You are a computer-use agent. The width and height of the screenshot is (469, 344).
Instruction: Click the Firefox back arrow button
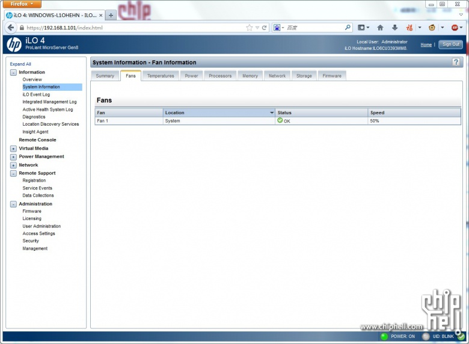tap(11, 28)
